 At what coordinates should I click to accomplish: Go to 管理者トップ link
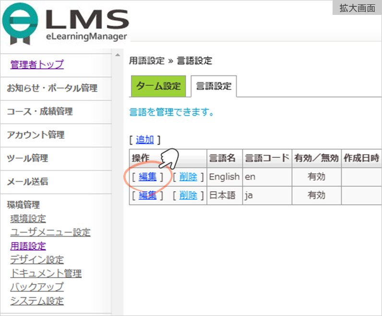click(37, 65)
